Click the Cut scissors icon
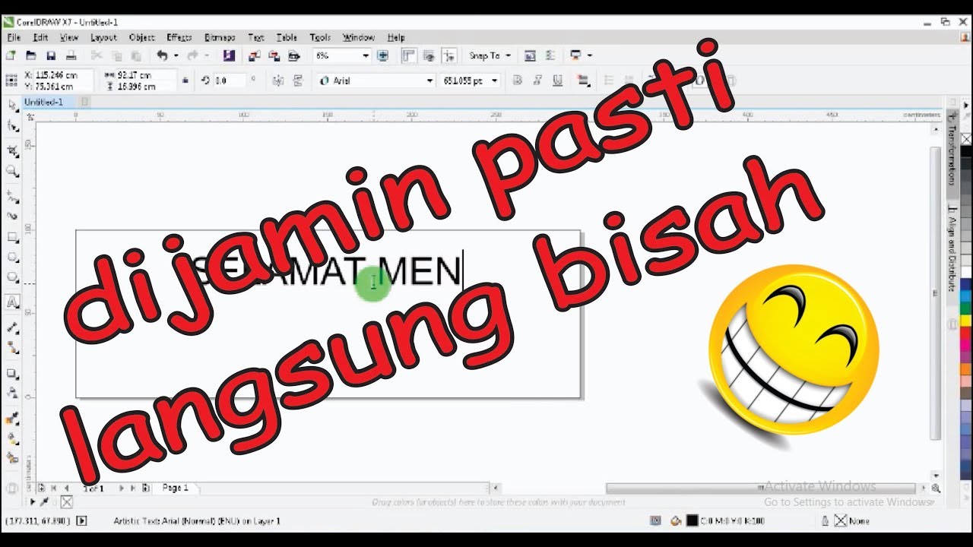 coord(97,55)
